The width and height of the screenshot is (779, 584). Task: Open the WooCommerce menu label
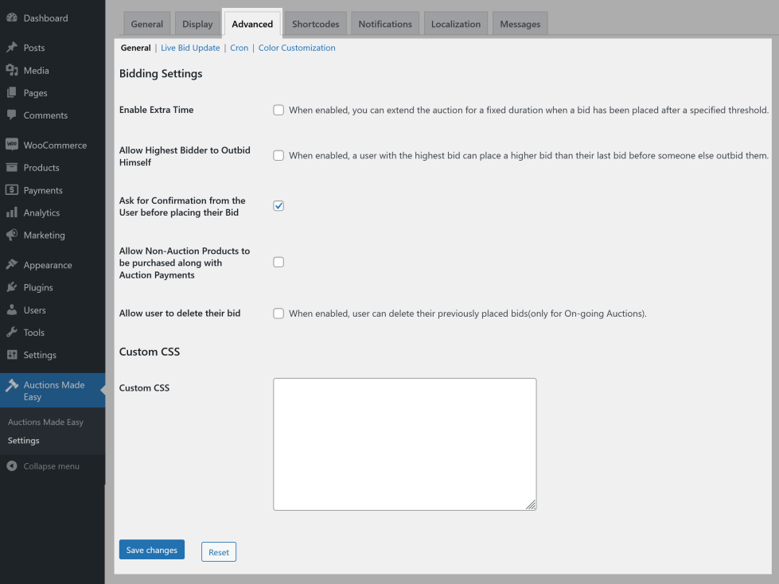tap(55, 145)
